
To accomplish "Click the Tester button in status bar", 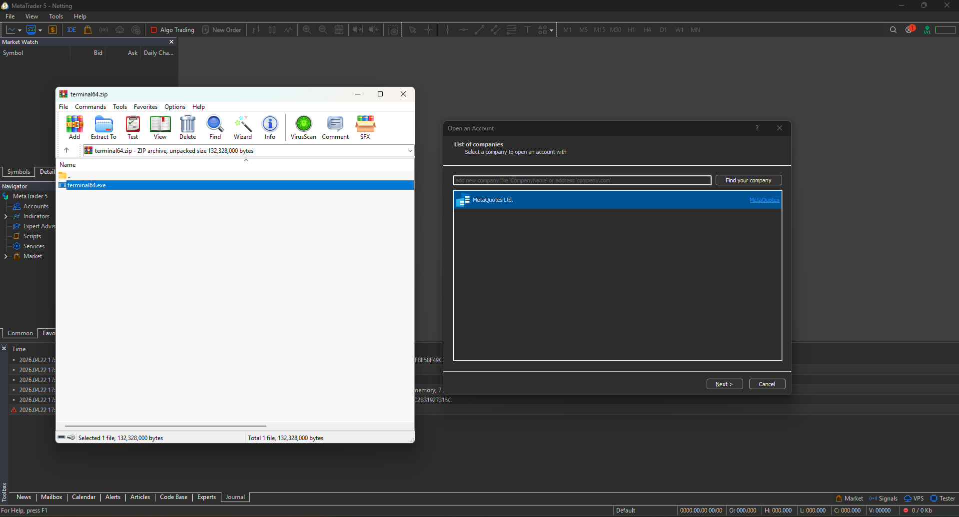I will tap(943, 499).
